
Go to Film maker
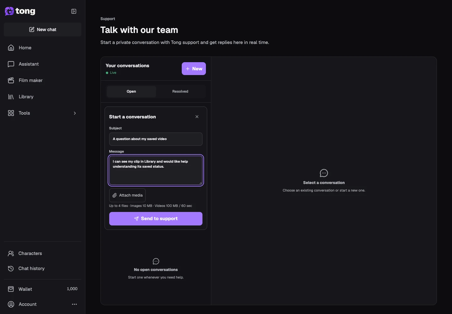(x=42, y=80)
